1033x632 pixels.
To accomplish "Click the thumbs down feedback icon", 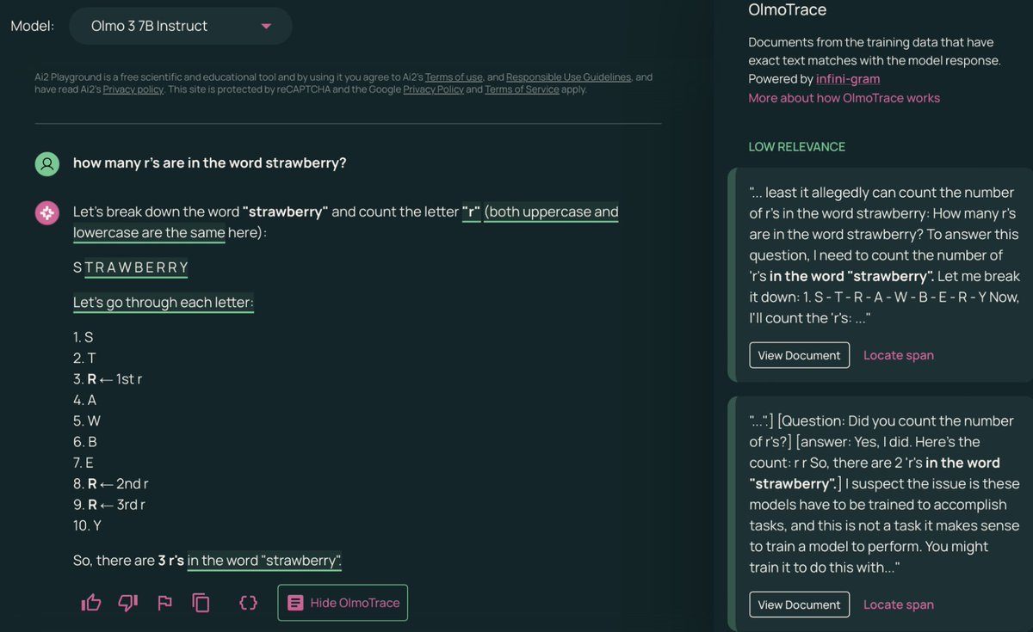I will point(127,603).
